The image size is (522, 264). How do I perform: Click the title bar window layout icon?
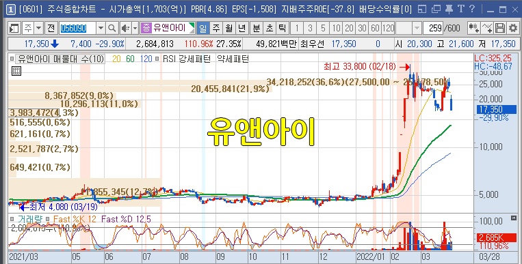pos(422,10)
